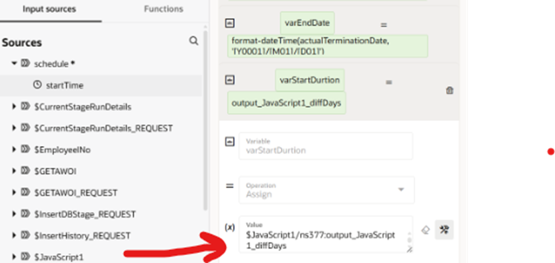Click variable icon beside varEndDate
The image size is (555, 263).
(x=230, y=23)
